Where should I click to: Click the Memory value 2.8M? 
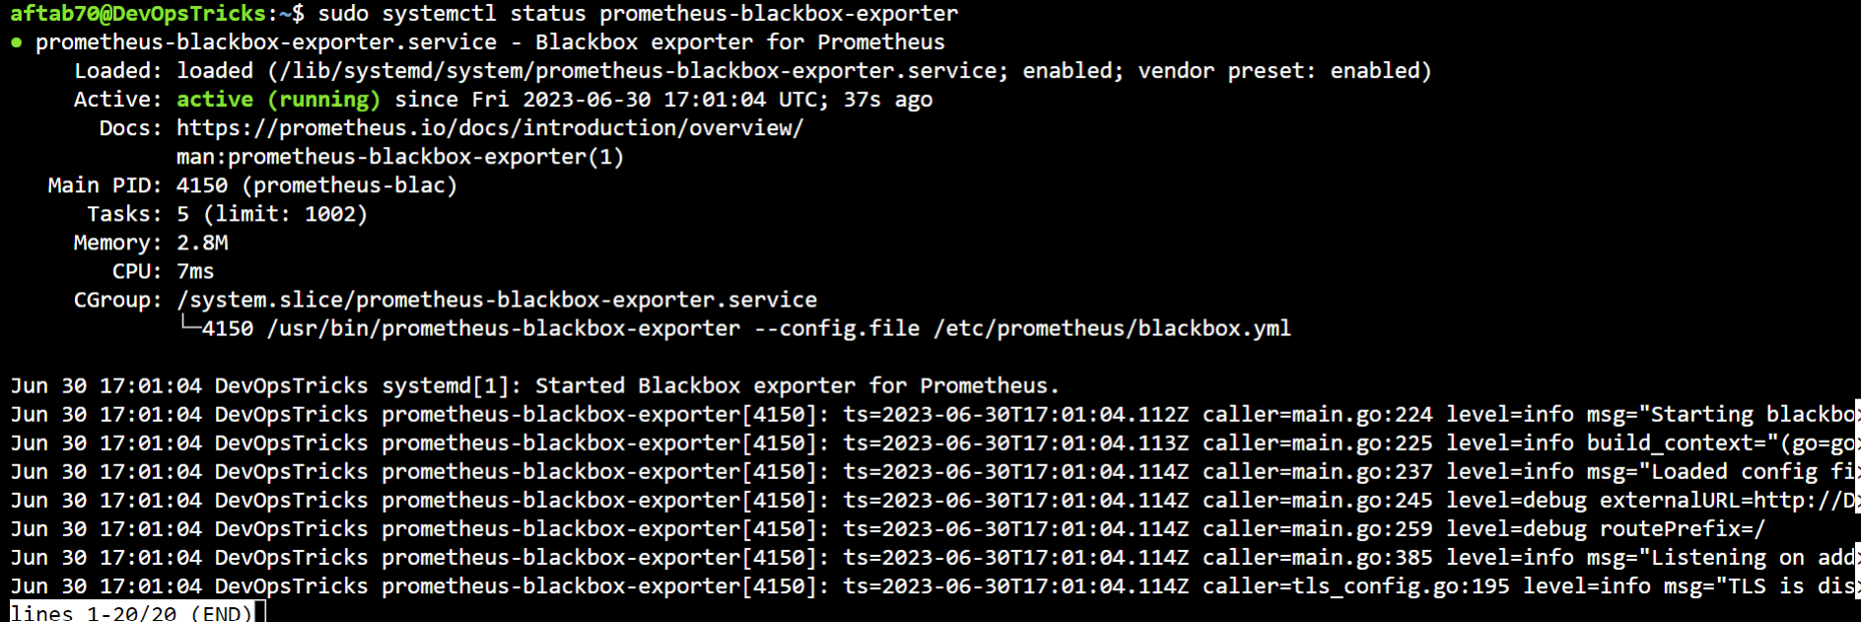point(202,242)
